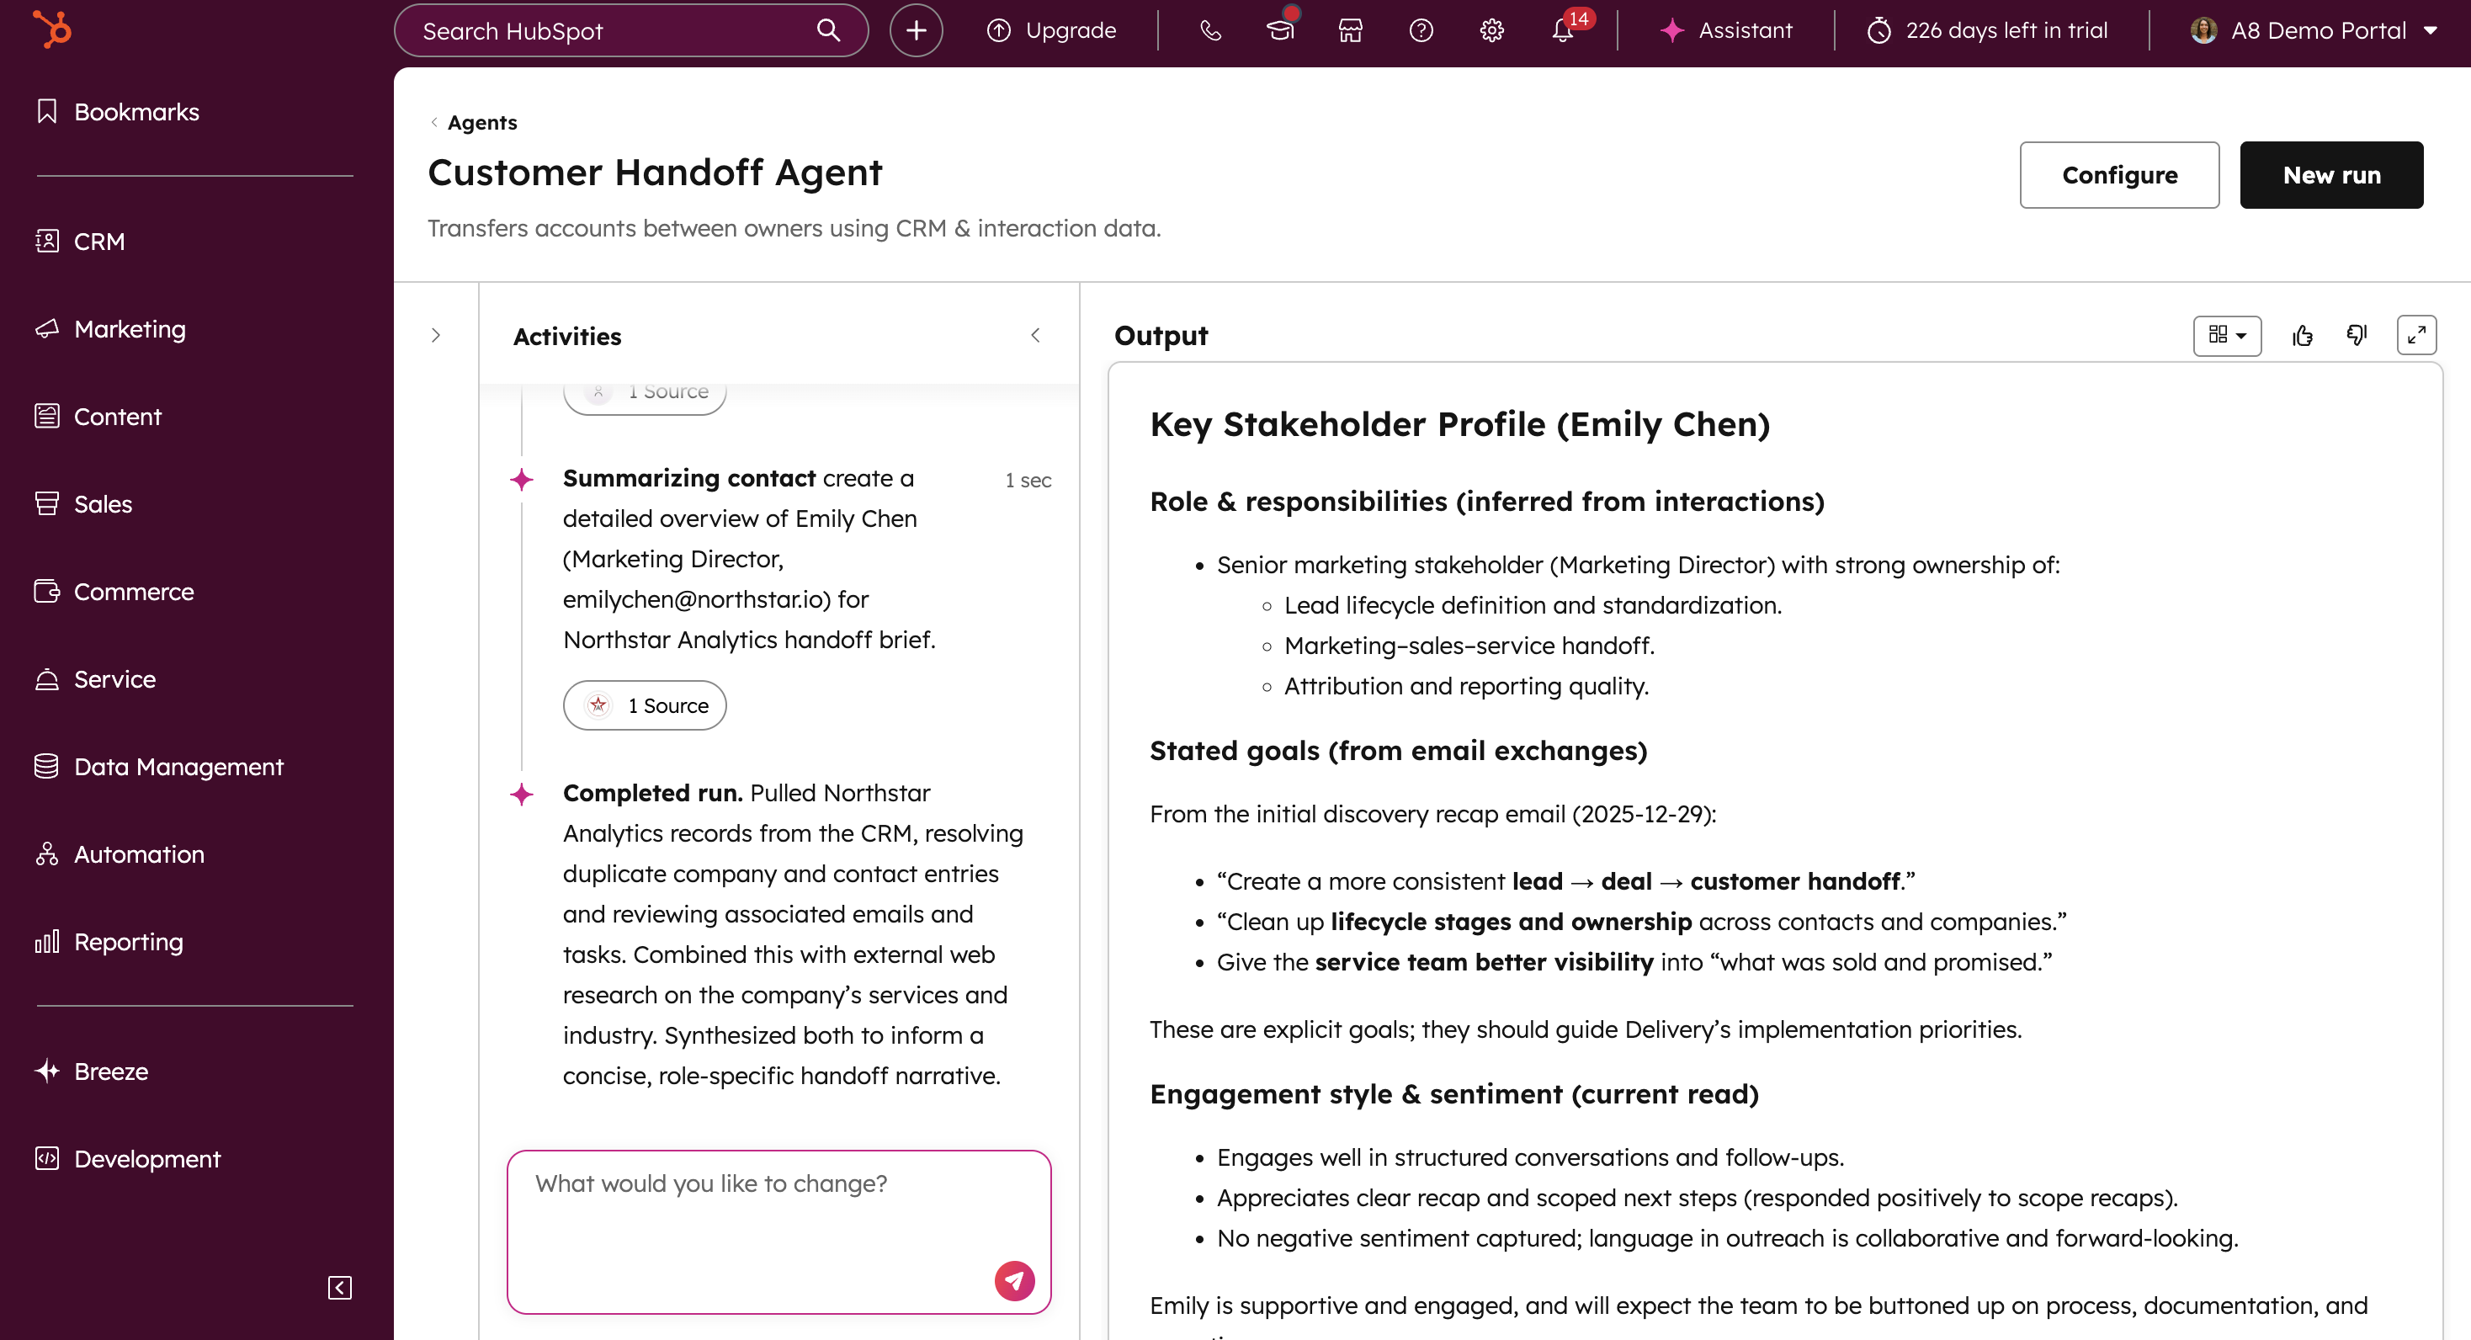
Task: Select Marketing in the sidebar
Action: point(130,329)
